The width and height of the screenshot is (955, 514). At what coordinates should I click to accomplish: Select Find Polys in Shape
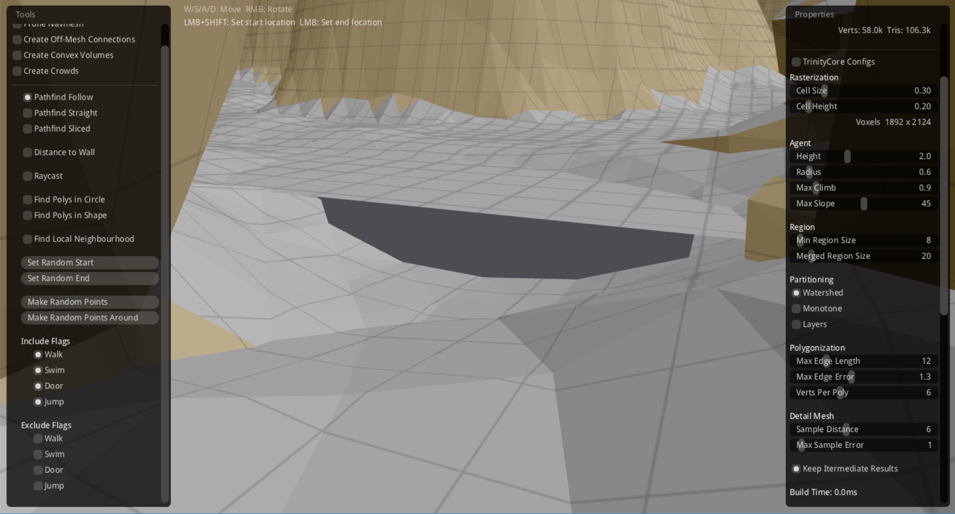[65, 215]
